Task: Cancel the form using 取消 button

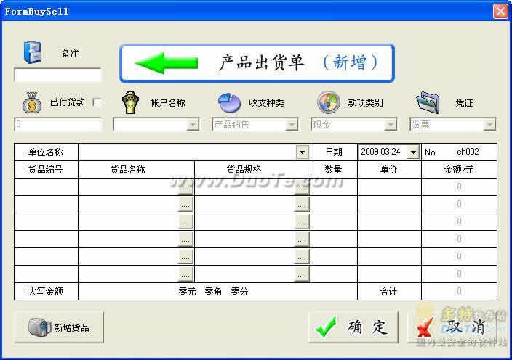Action: [x=453, y=327]
